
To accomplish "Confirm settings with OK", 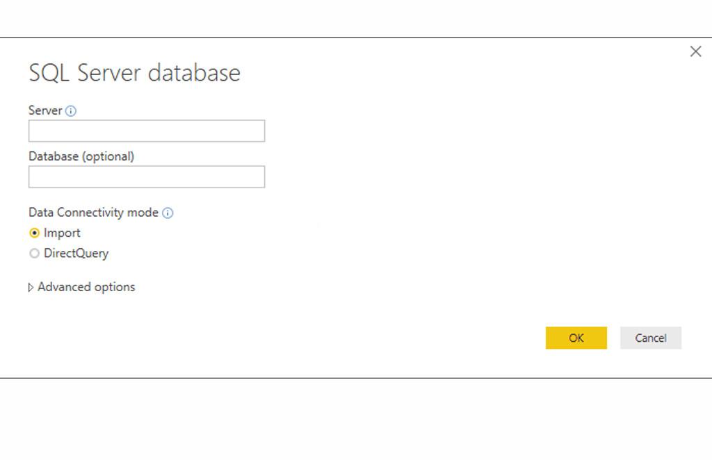I will tap(576, 338).
